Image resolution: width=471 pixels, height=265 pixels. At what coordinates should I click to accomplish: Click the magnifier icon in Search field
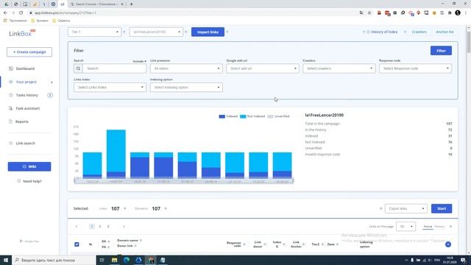click(x=78, y=68)
